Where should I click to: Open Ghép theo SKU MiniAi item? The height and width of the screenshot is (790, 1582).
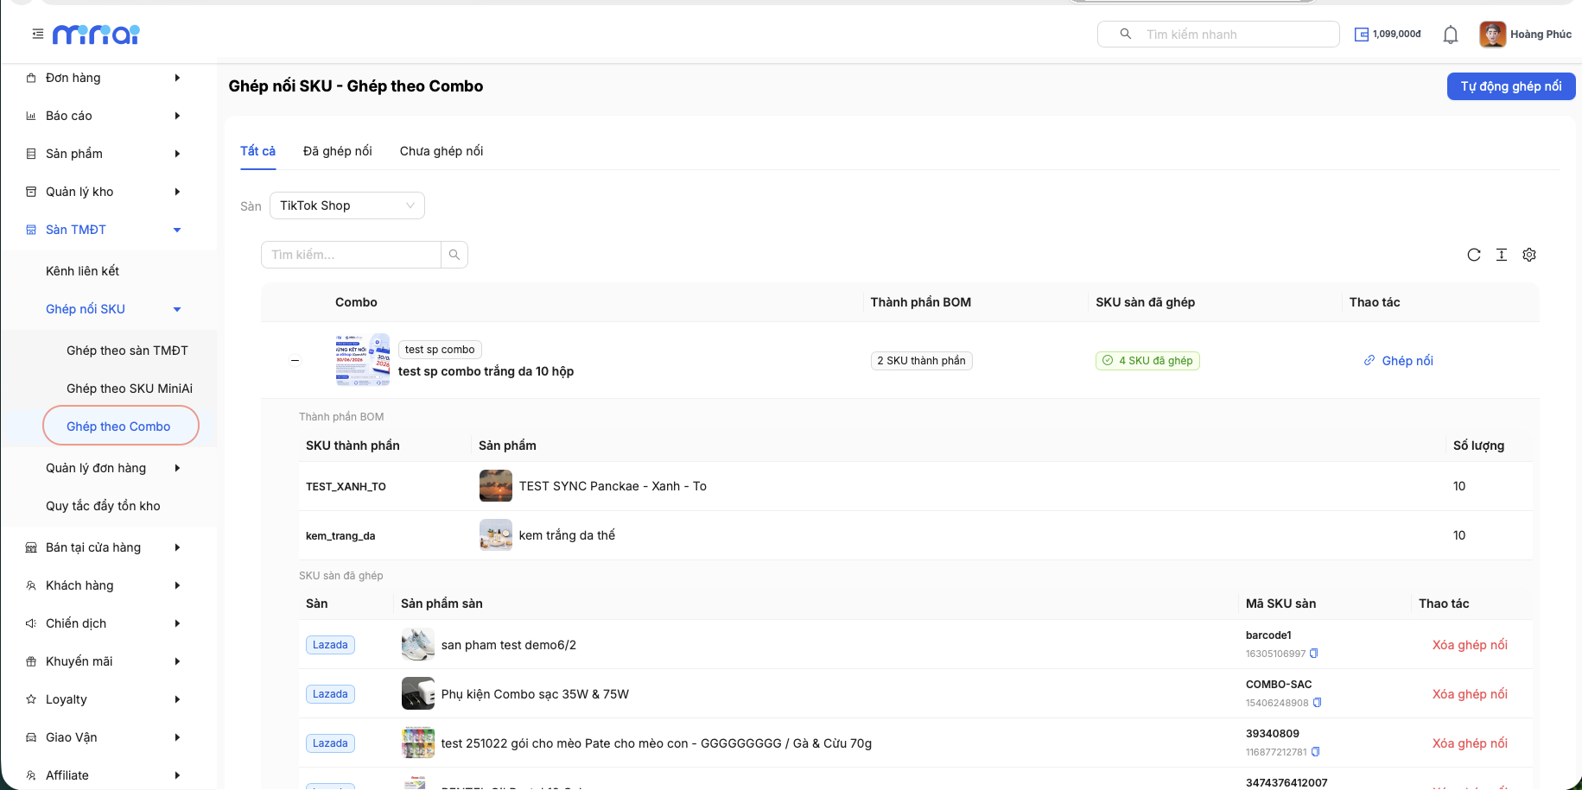click(x=130, y=389)
